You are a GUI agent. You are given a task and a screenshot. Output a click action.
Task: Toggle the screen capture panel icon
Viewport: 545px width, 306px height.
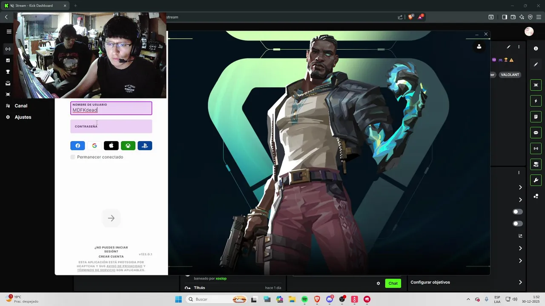536,85
